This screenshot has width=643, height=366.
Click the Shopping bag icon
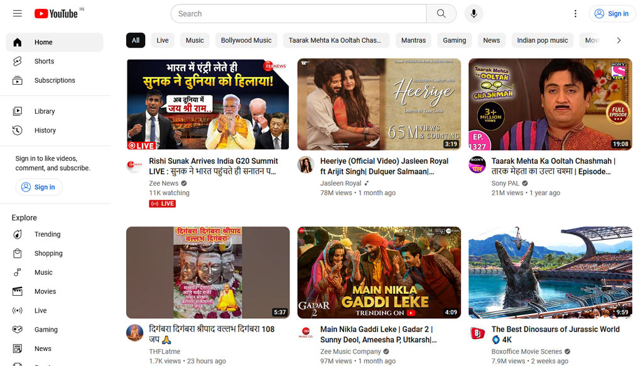click(17, 253)
